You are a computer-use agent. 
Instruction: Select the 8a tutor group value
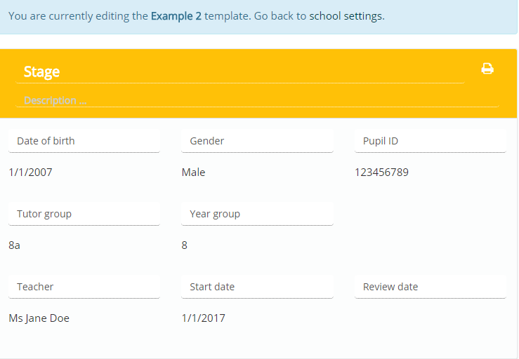pyautogui.click(x=14, y=245)
